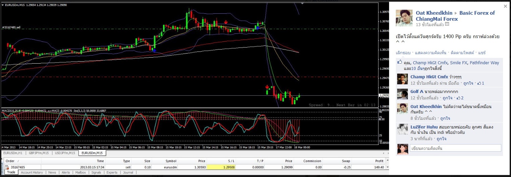Click Oat Kheedkhin name in post header
Screen dimensions: 511x177
click(434, 13)
